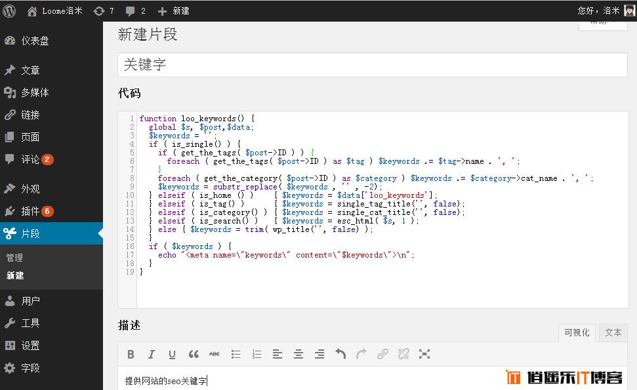637x390 pixels.
Task: Click the chain icon beside 链接
Action: (x=10, y=115)
